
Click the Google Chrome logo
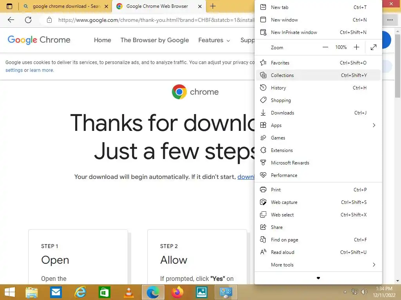(39, 40)
